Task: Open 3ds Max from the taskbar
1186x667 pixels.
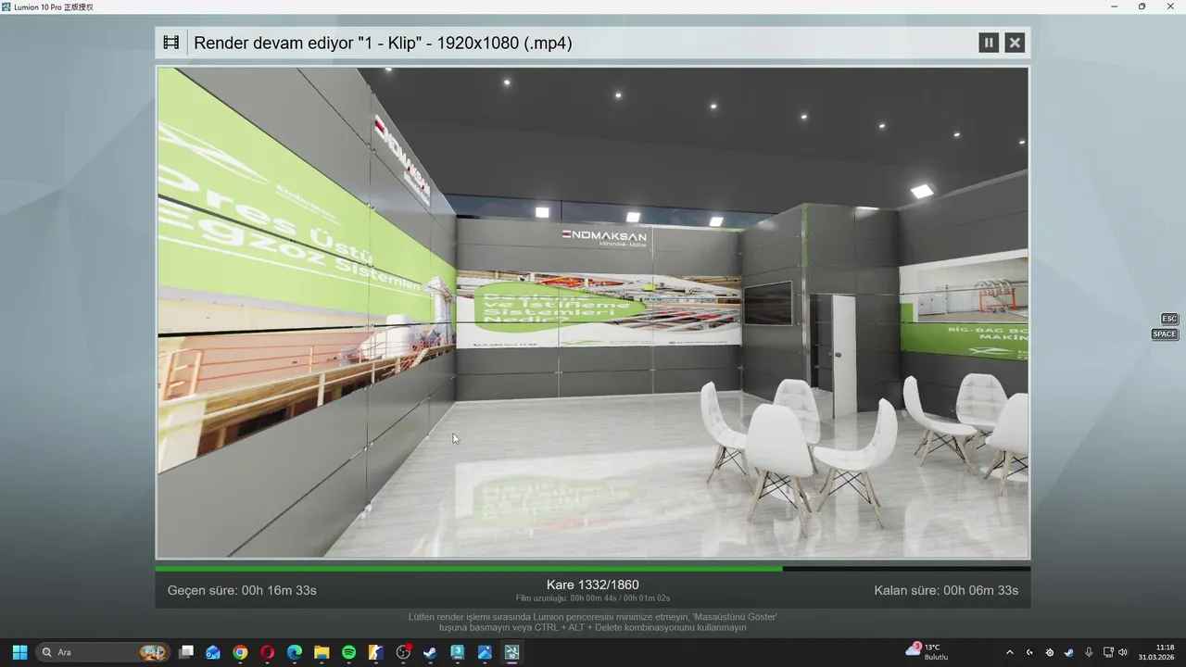Action: (458, 652)
